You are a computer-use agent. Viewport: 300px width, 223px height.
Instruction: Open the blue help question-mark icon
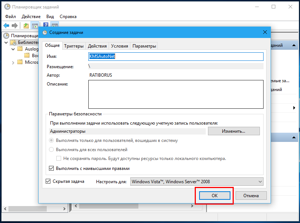(x=46, y=25)
